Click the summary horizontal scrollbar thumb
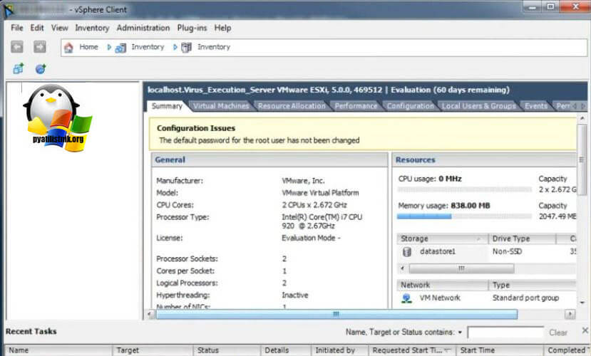 coord(336,314)
